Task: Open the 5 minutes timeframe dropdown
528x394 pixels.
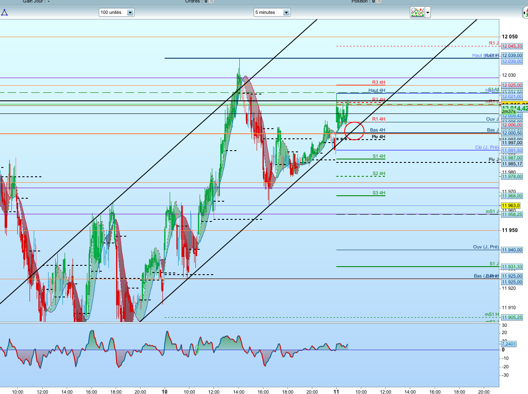Action: coord(272,13)
